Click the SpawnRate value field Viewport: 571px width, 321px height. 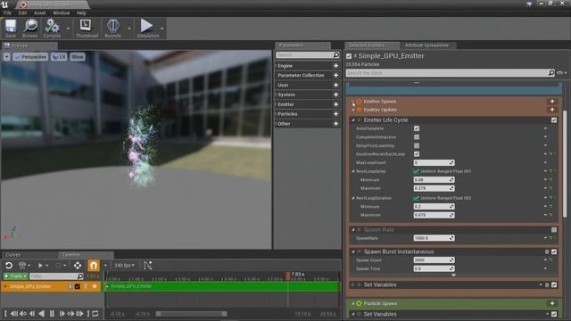tap(434, 238)
